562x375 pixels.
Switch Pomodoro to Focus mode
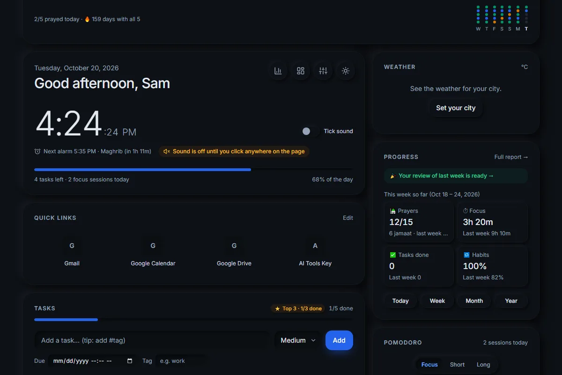pos(429,365)
